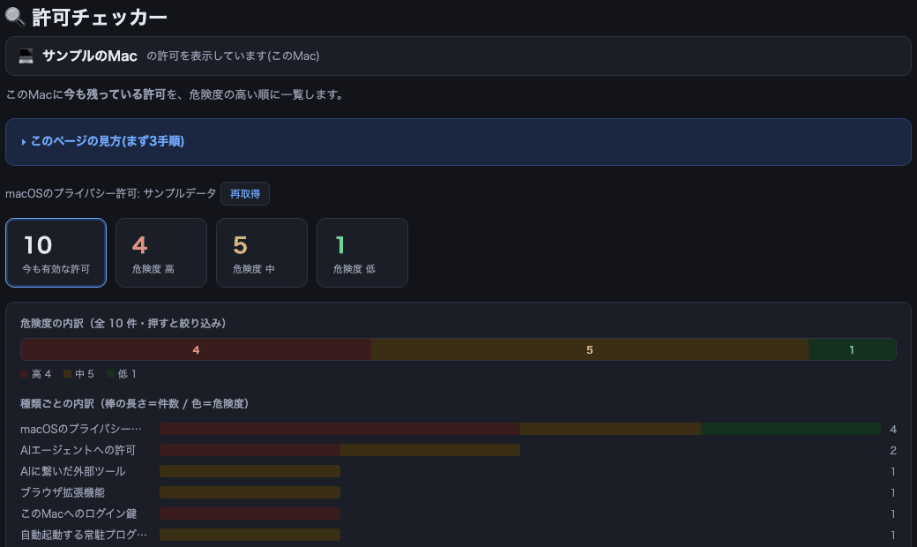917x547 pixels.
Task: Click the laptop icon next to サンプルのMac
Action: pos(26,56)
